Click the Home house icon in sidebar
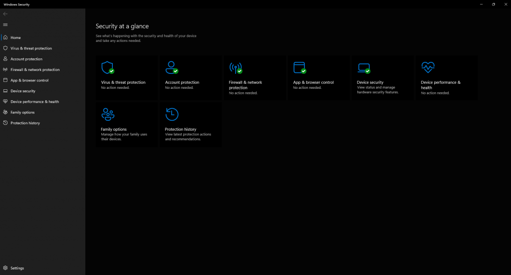Image resolution: width=511 pixels, height=275 pixels. point(5,37)
